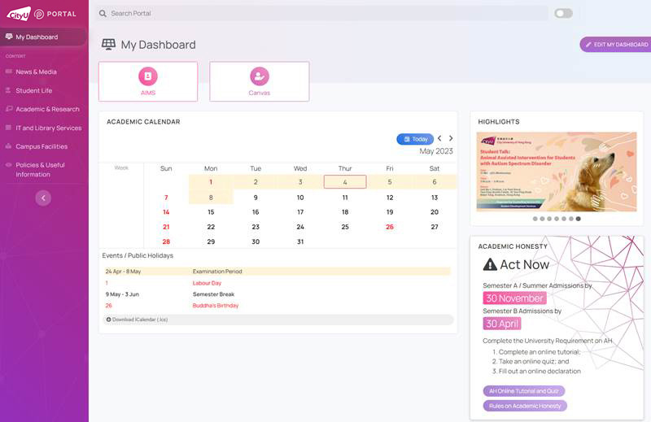Click the IT and Library Services icon
This screenshot has height=422, width=651.
click(9, 128)
